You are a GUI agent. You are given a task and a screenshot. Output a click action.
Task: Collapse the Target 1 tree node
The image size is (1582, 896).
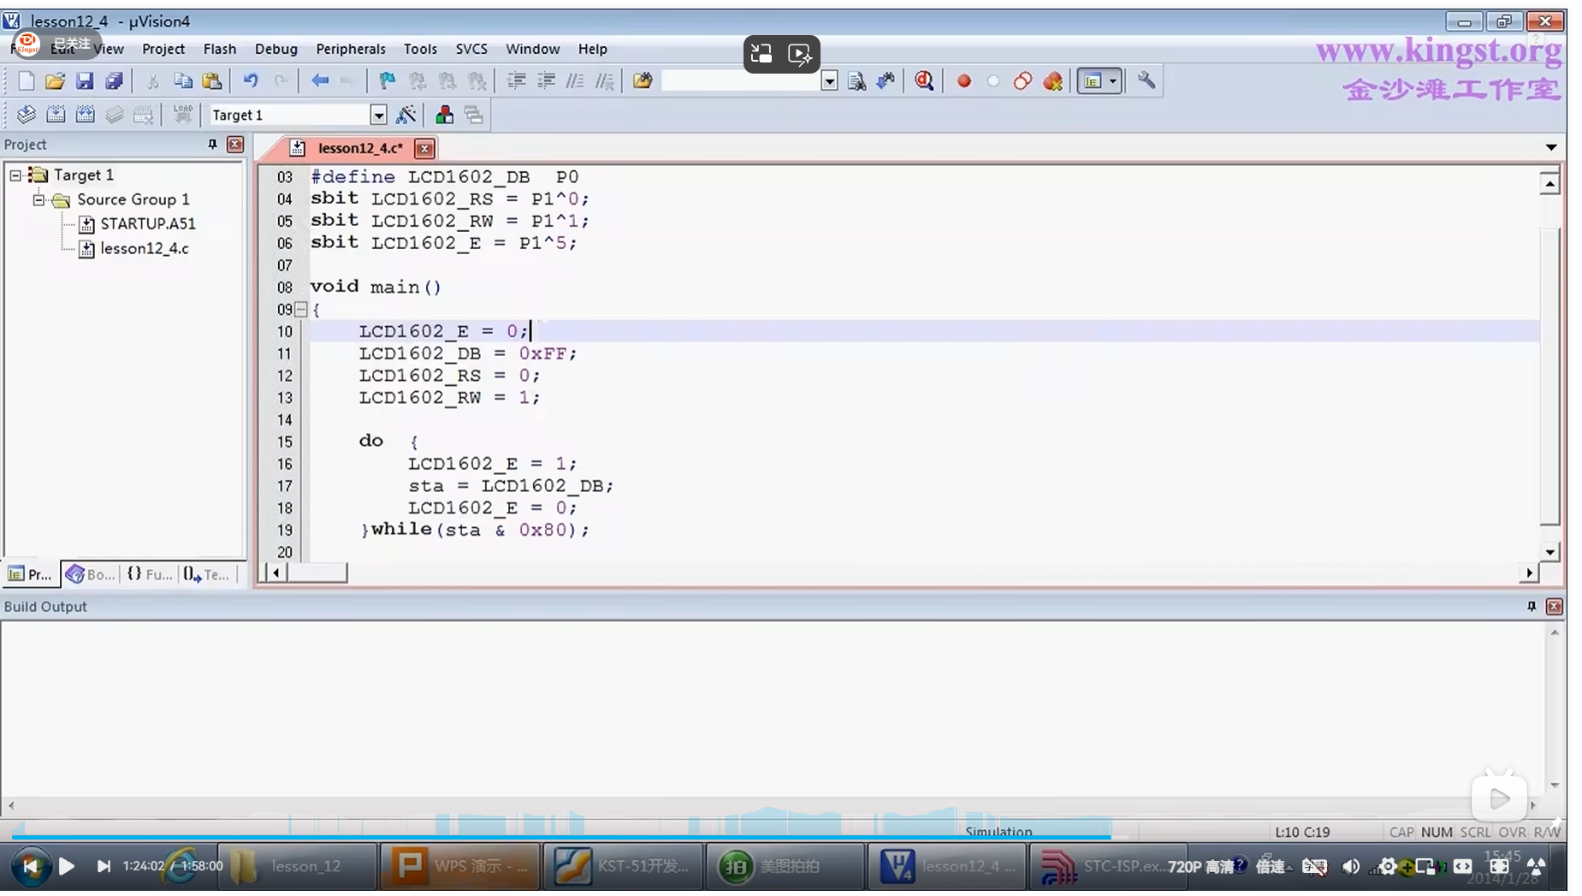(x=15, y=175)
